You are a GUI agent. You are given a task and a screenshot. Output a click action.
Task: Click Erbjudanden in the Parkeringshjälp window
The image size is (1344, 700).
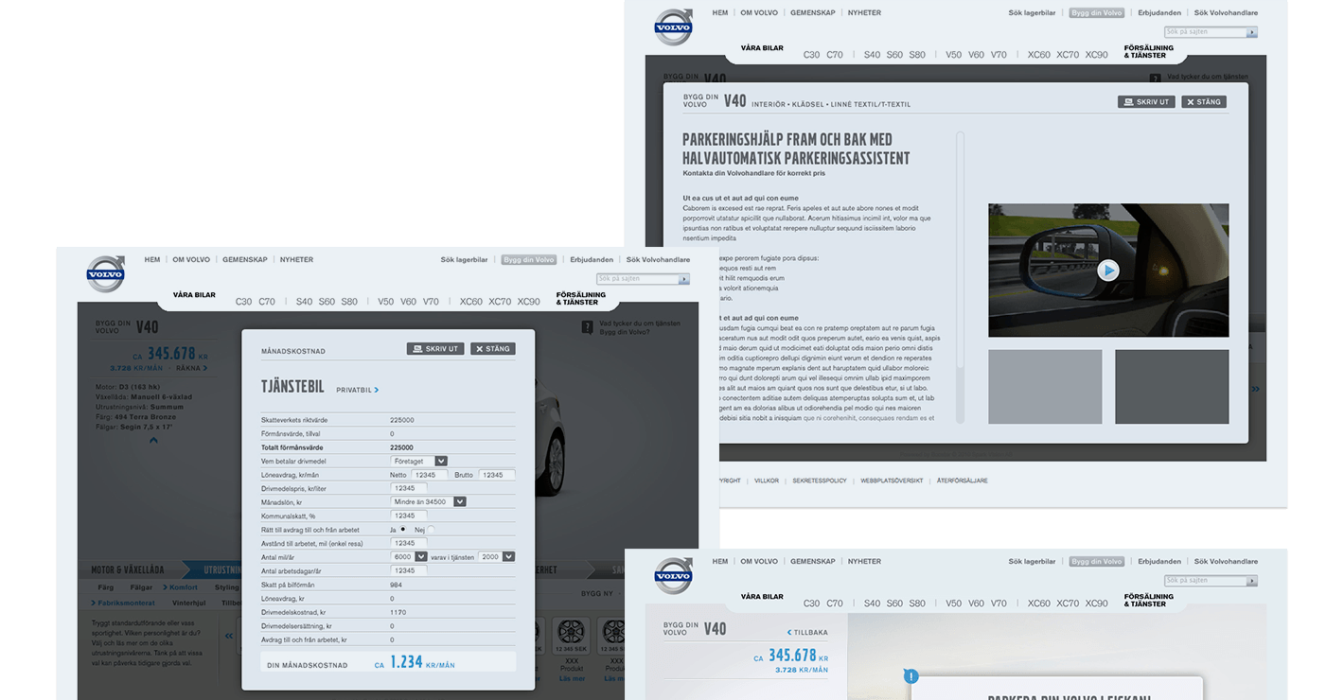(x=1159, y=13)
